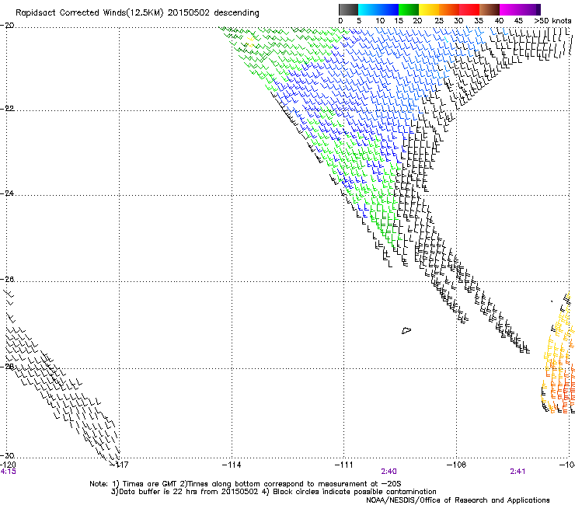This screenshot has height=505, width=575.
Task: Click the -108 longitude axis label
Action: click(x=457, y=465)
